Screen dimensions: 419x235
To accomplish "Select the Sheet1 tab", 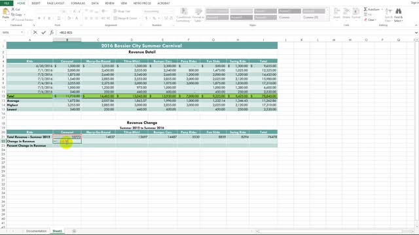I will (x=57, y=231).
